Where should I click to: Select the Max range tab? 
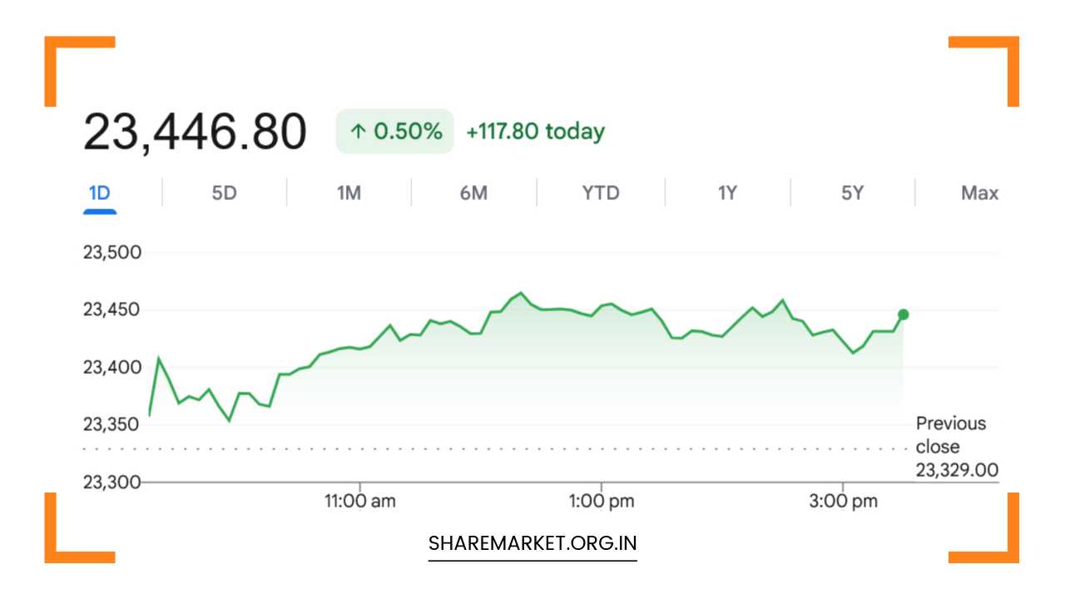click(x=979, y=193)
